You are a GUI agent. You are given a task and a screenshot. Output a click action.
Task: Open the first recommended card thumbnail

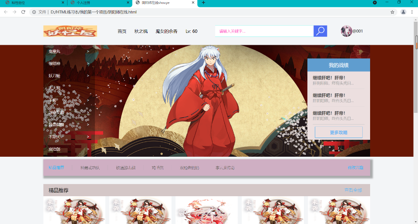pyautogui.click(x=74, y=210)
